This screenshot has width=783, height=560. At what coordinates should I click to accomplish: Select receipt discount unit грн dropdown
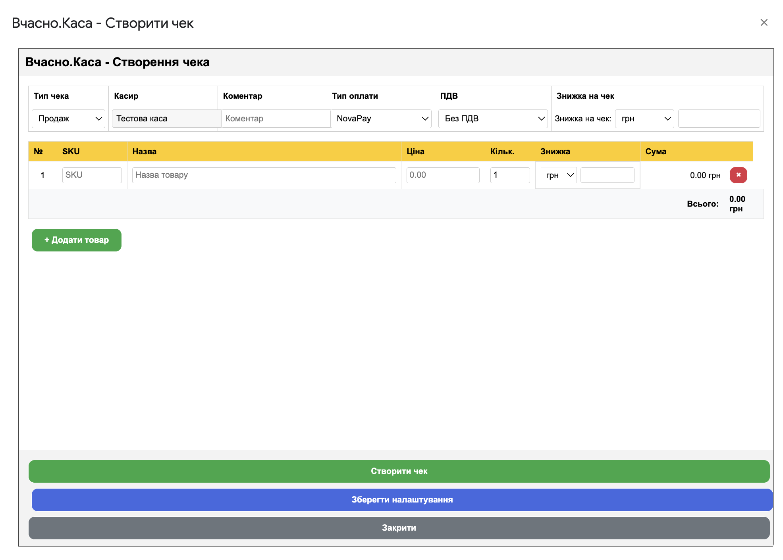pyautogui.click(x=644, y=119)
